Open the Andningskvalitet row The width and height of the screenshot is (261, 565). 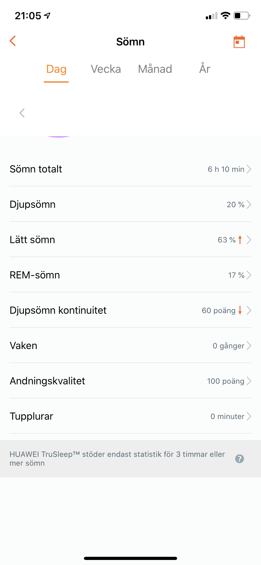pos(130,381)
